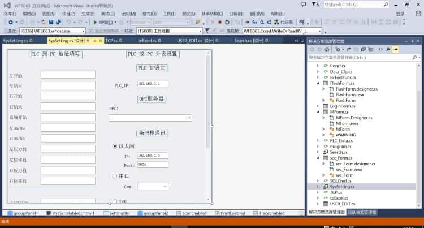Click the Navigate Backward toolbar icon
424x228 pixels.
click(x=11, y=22)
